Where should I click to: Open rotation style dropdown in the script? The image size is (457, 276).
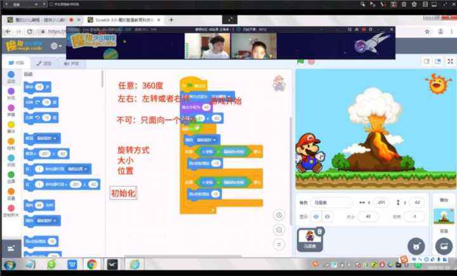(x=220, y=96)
